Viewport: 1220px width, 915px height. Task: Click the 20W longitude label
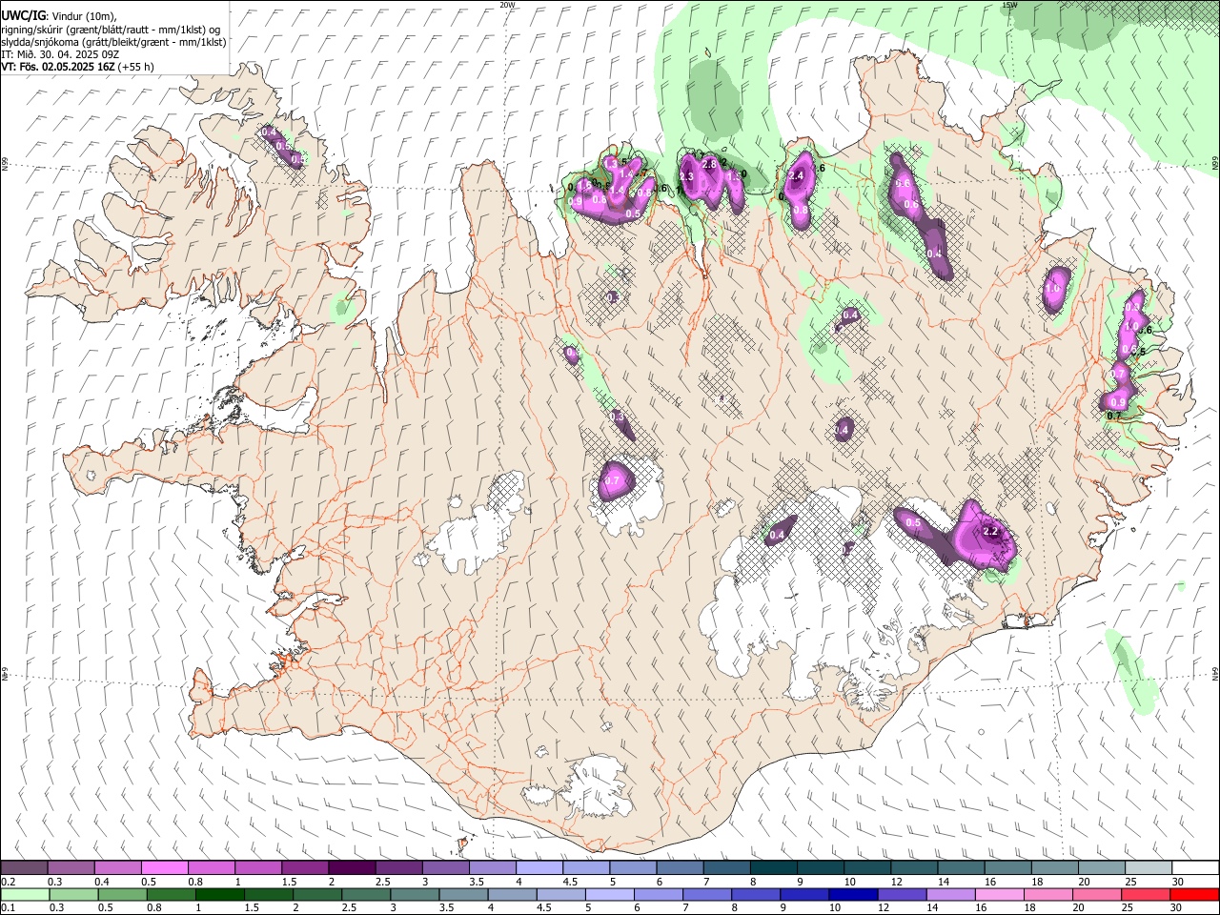click(x=507, y=5)
